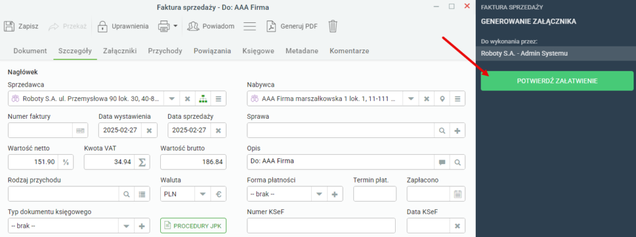Expand the Nabywca dropdown arrow
This screenshot has height=237, width=636.
(x=411, y=98)
